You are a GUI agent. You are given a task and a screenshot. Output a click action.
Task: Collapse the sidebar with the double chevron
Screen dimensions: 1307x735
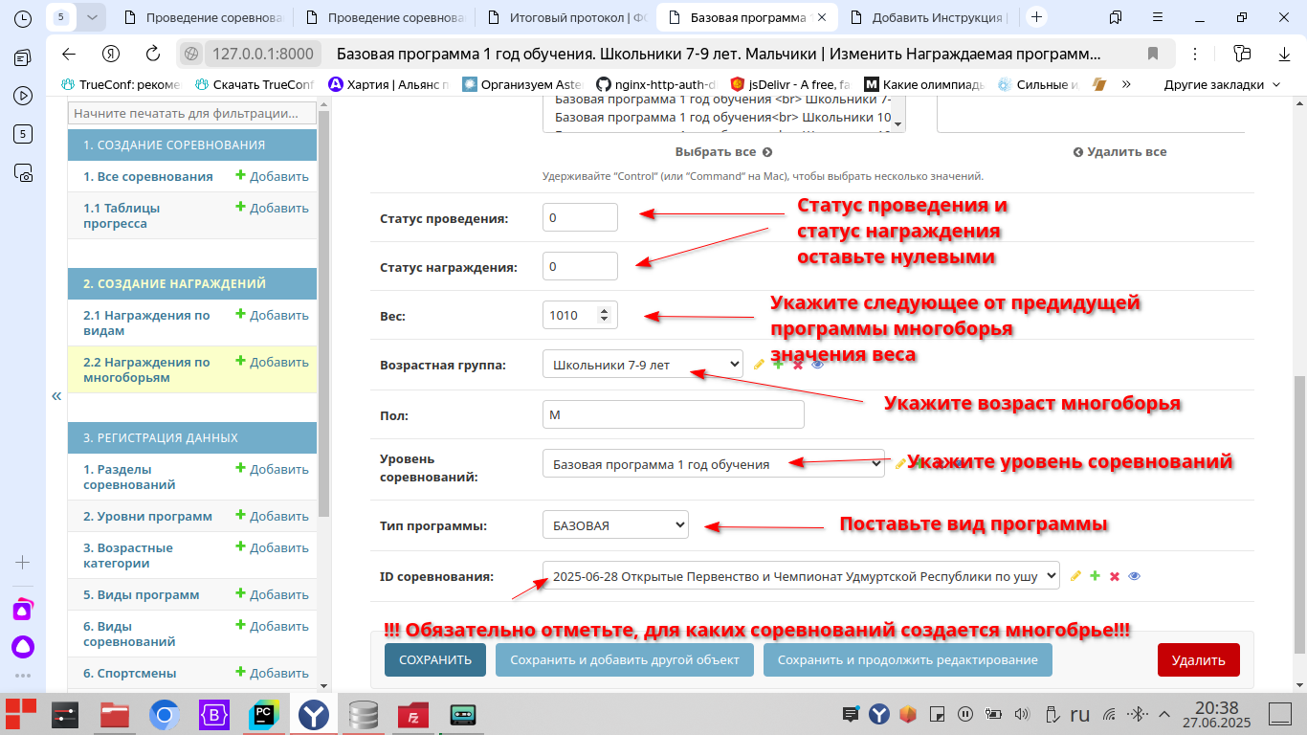[x=56, y=395]
